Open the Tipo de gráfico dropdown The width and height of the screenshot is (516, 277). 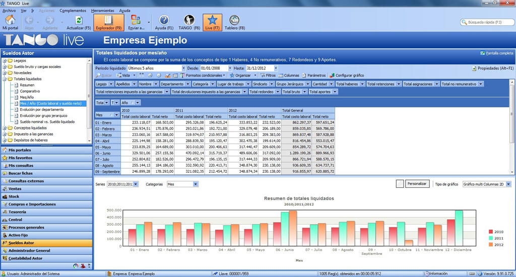pos(508,184)
